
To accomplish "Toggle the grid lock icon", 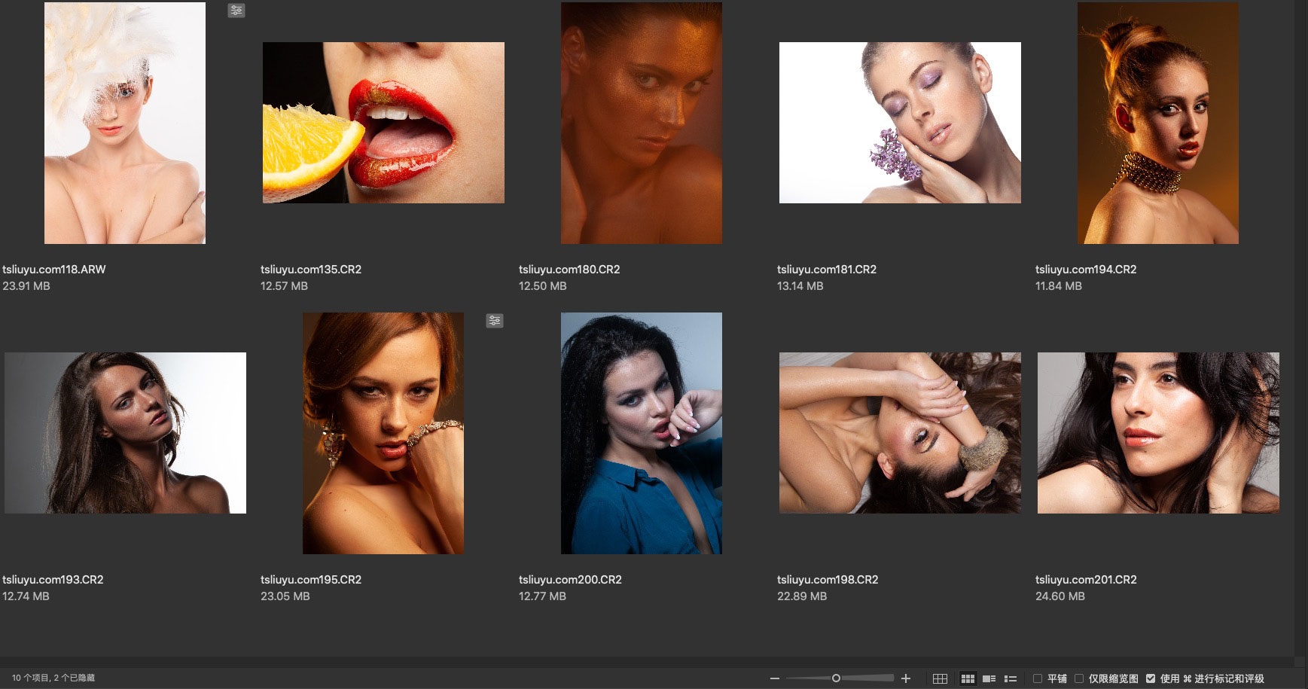I will point(940,678).
